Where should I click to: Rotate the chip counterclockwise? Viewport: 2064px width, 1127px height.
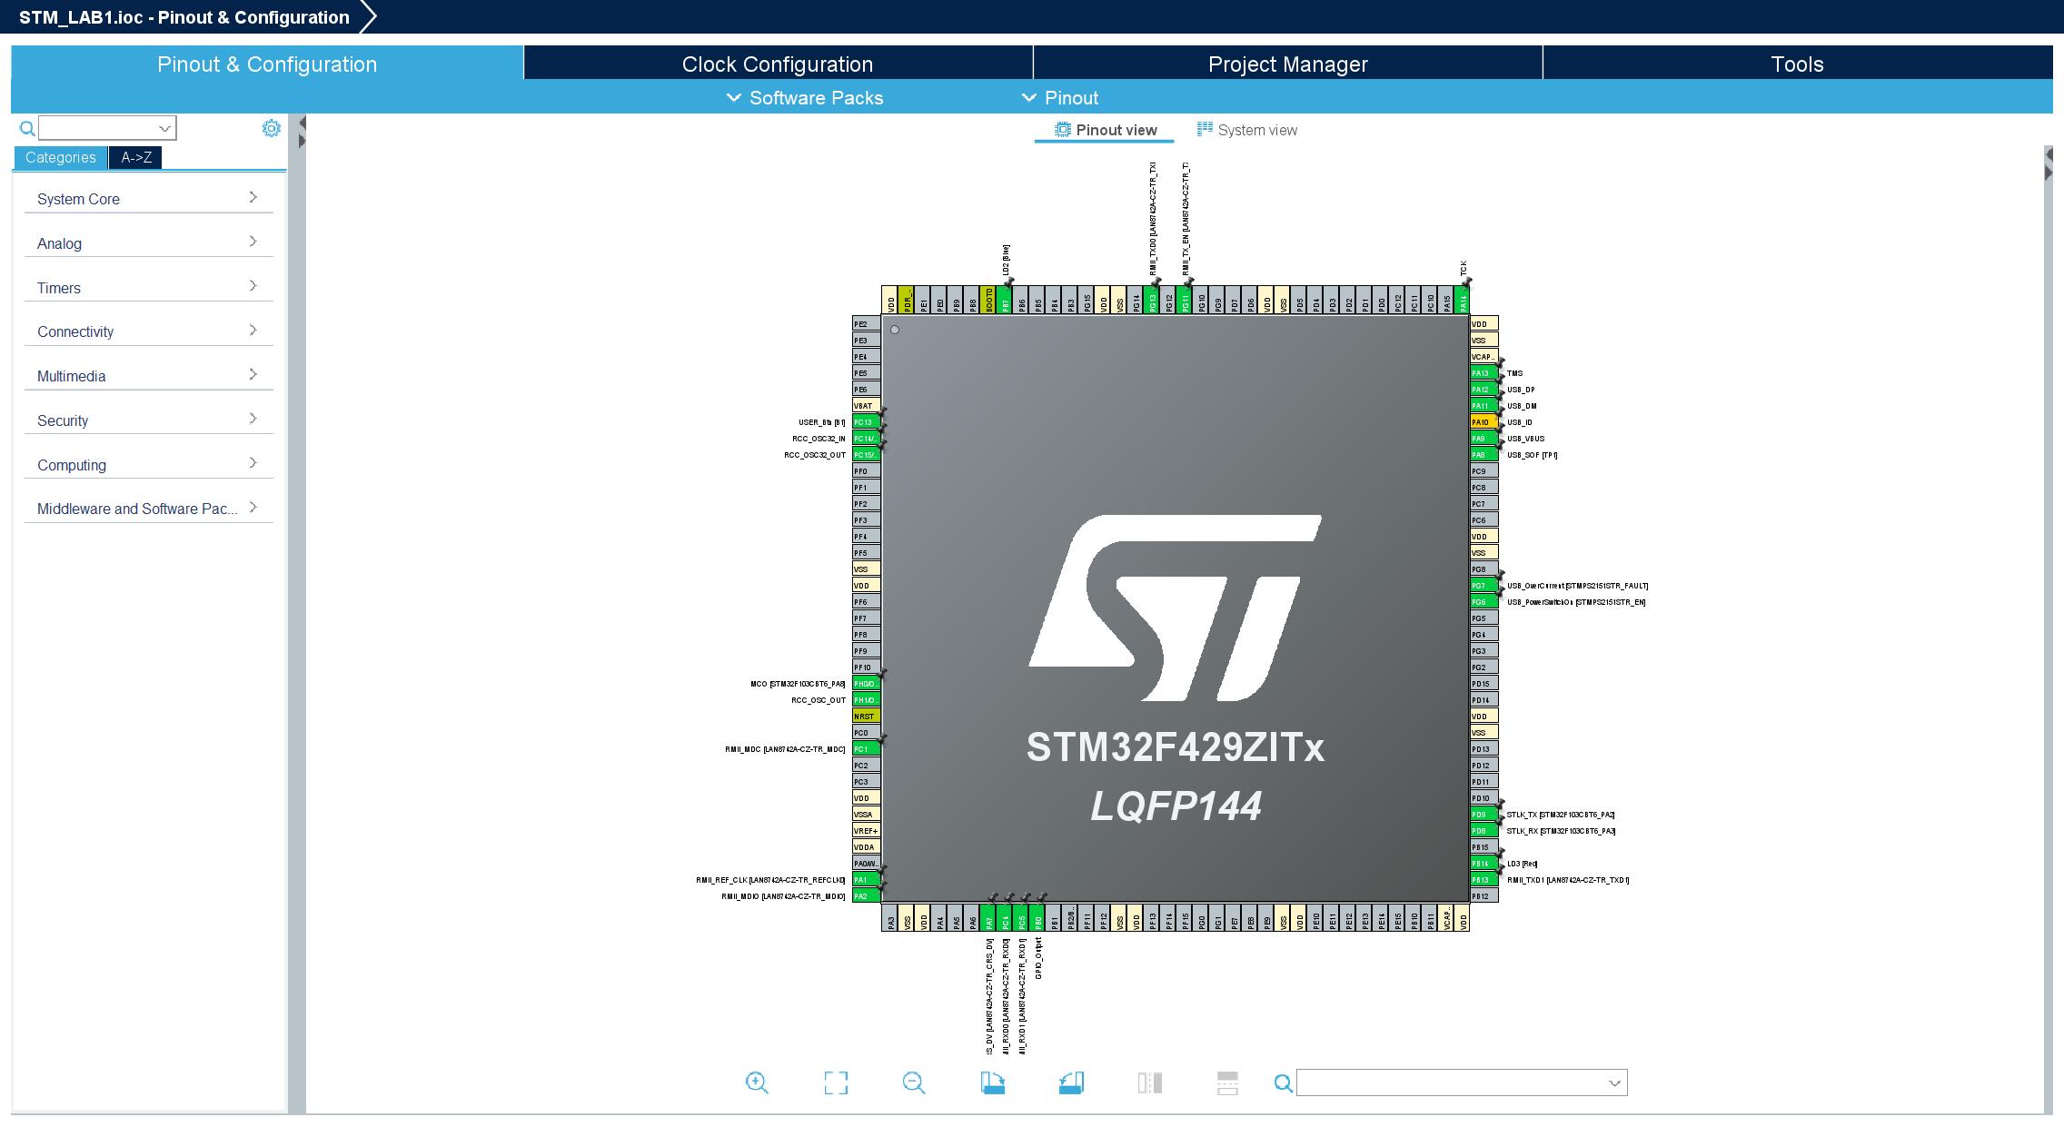pos(1072,1083)
